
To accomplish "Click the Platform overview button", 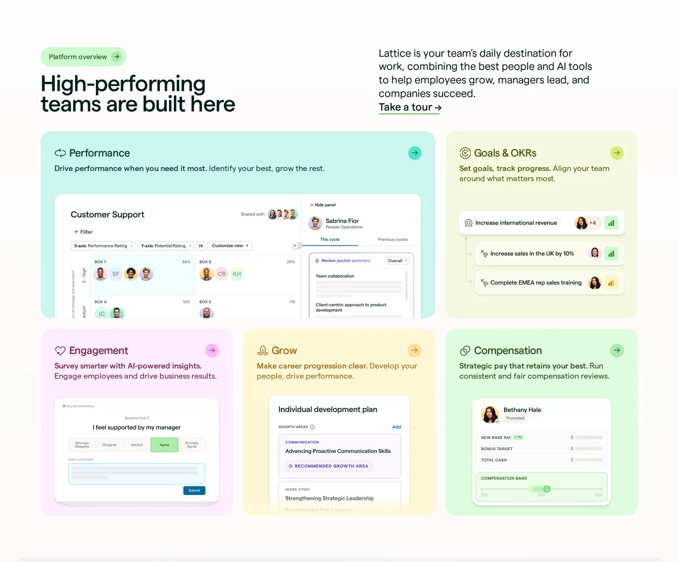I will click(x=83, y=57).
